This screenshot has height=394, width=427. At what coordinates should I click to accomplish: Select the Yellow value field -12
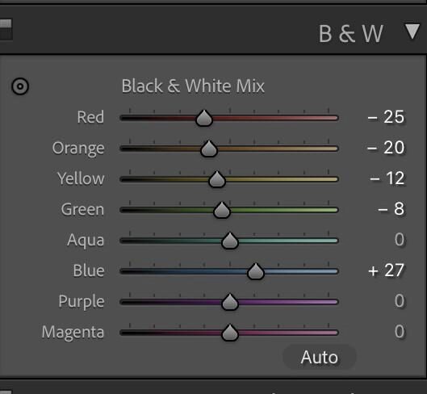pos(387,178)
